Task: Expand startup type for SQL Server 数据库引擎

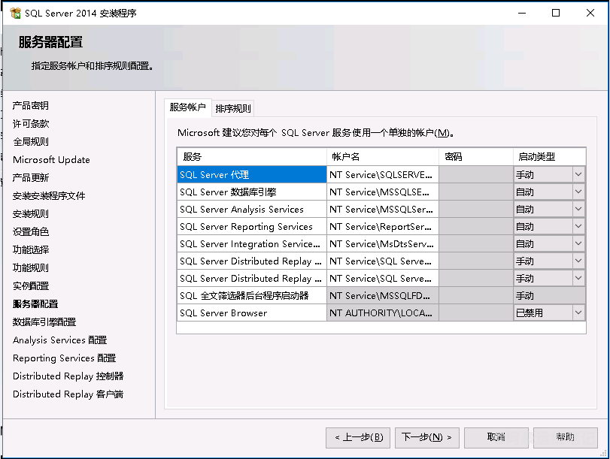Action: click(578, 192)
